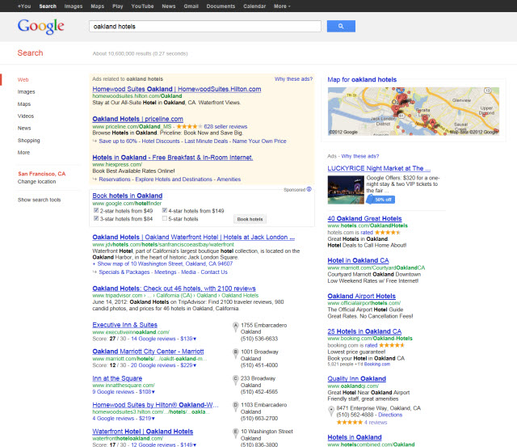Open Oakland Airport Hotels ad
Image resolution: width=517 pixels, height=447 pixels.
pyautogui.click(x=362, y=296)
